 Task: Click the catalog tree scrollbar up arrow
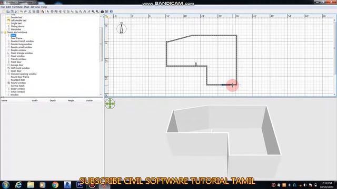(x=101, y=16)
